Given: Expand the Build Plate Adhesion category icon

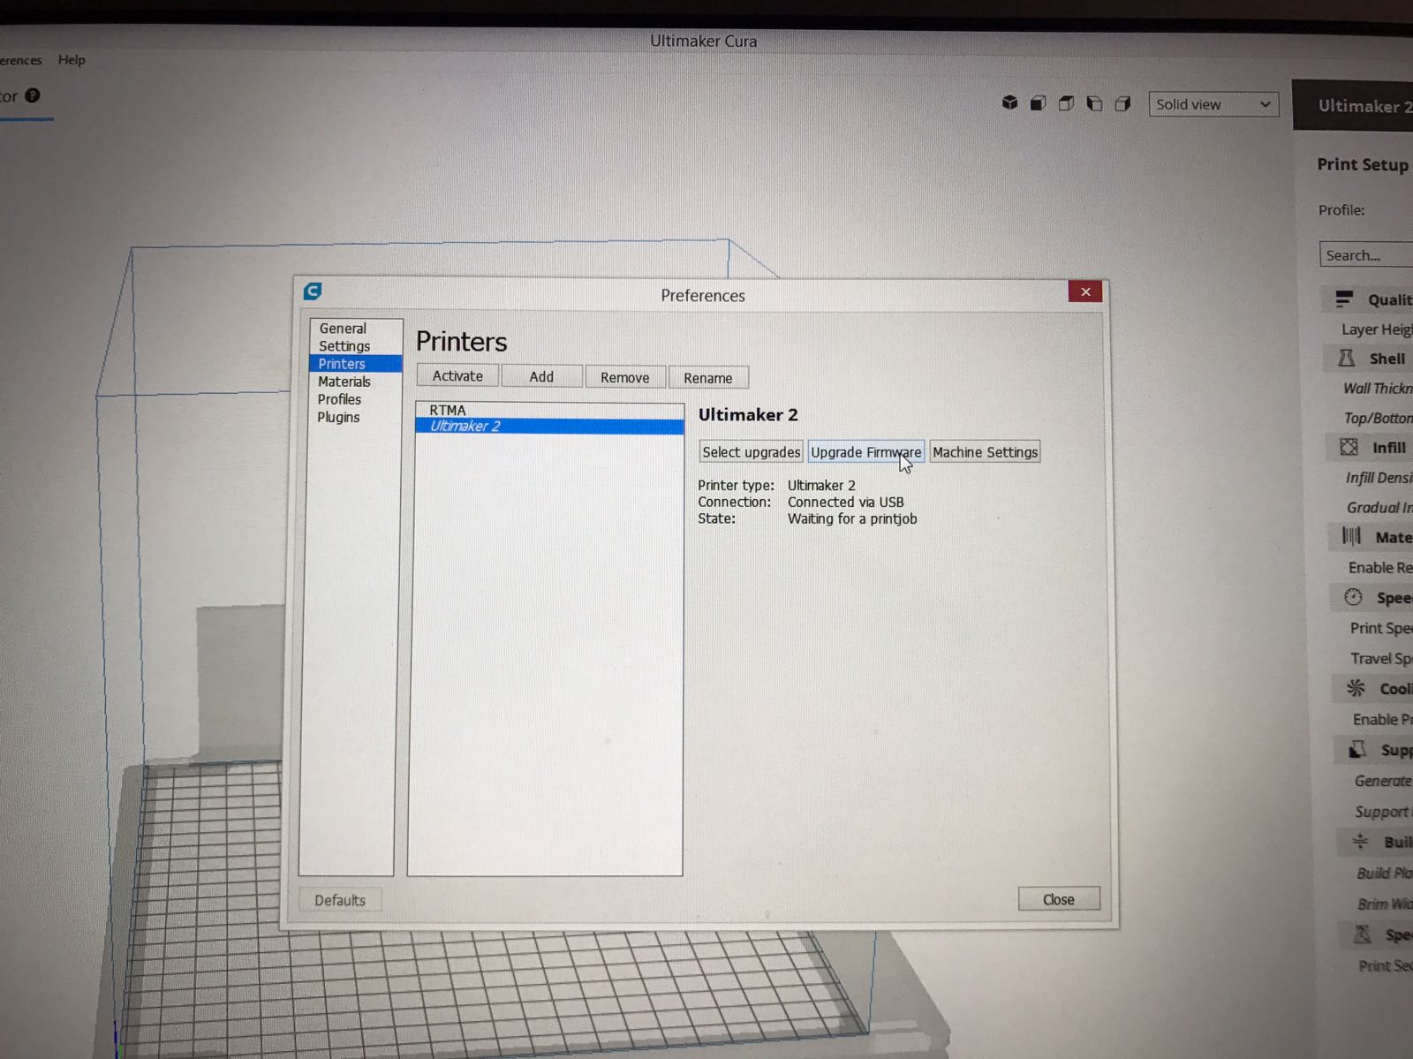Looking at the screenshot, I should point(1360,841).
